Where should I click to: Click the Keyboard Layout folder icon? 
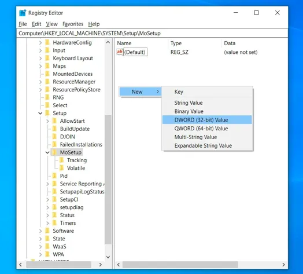[x=47, y=59]
